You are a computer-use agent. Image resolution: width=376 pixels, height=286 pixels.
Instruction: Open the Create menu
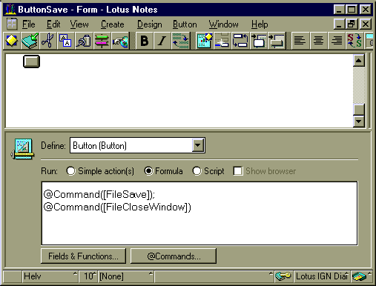point(113,24)
